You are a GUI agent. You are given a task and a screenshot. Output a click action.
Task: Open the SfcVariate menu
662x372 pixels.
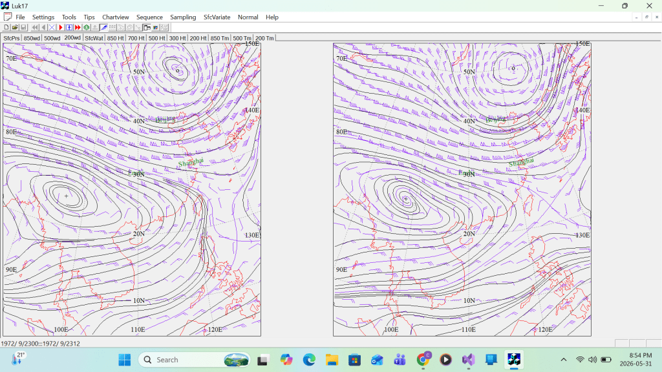pyautogui.click(x=217, y=17)
